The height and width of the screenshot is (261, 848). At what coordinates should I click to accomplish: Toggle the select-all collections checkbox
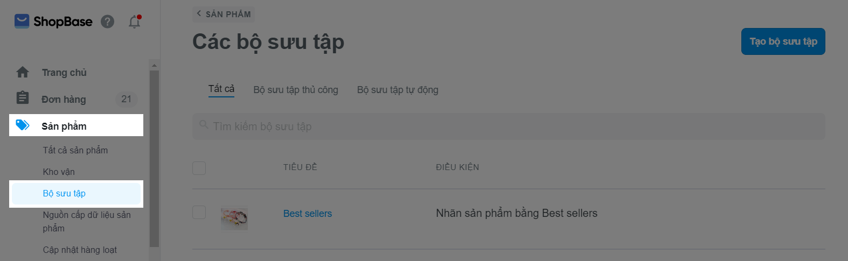tap(199, 168)
